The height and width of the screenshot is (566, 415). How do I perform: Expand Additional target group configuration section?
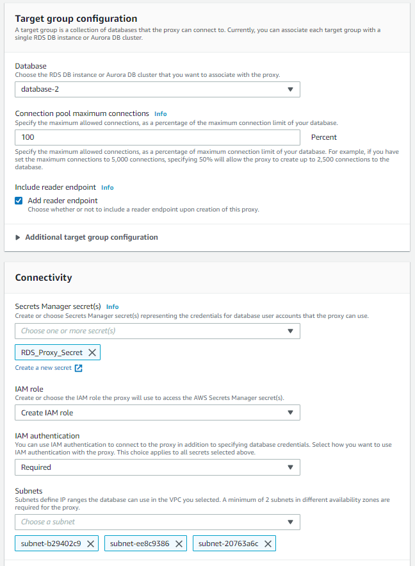click(x=92, y=237)
